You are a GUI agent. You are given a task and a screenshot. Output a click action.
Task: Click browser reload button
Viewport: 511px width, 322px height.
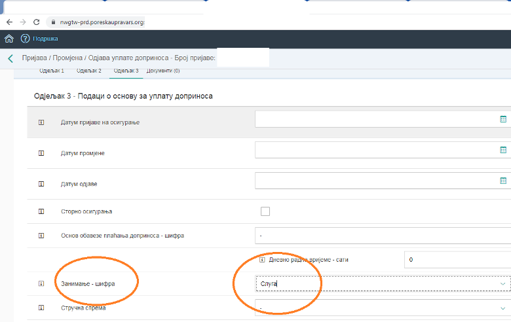pos(36,22)
